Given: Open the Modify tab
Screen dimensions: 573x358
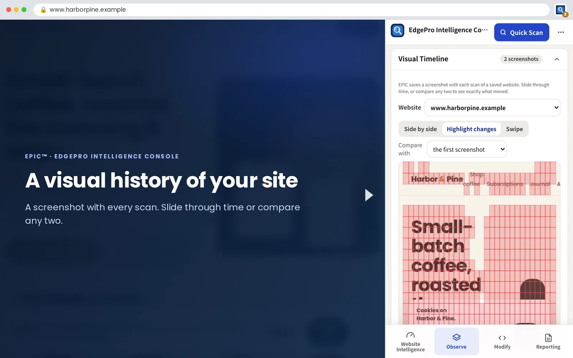Looking at the screenshot, I should pos(502,342).
